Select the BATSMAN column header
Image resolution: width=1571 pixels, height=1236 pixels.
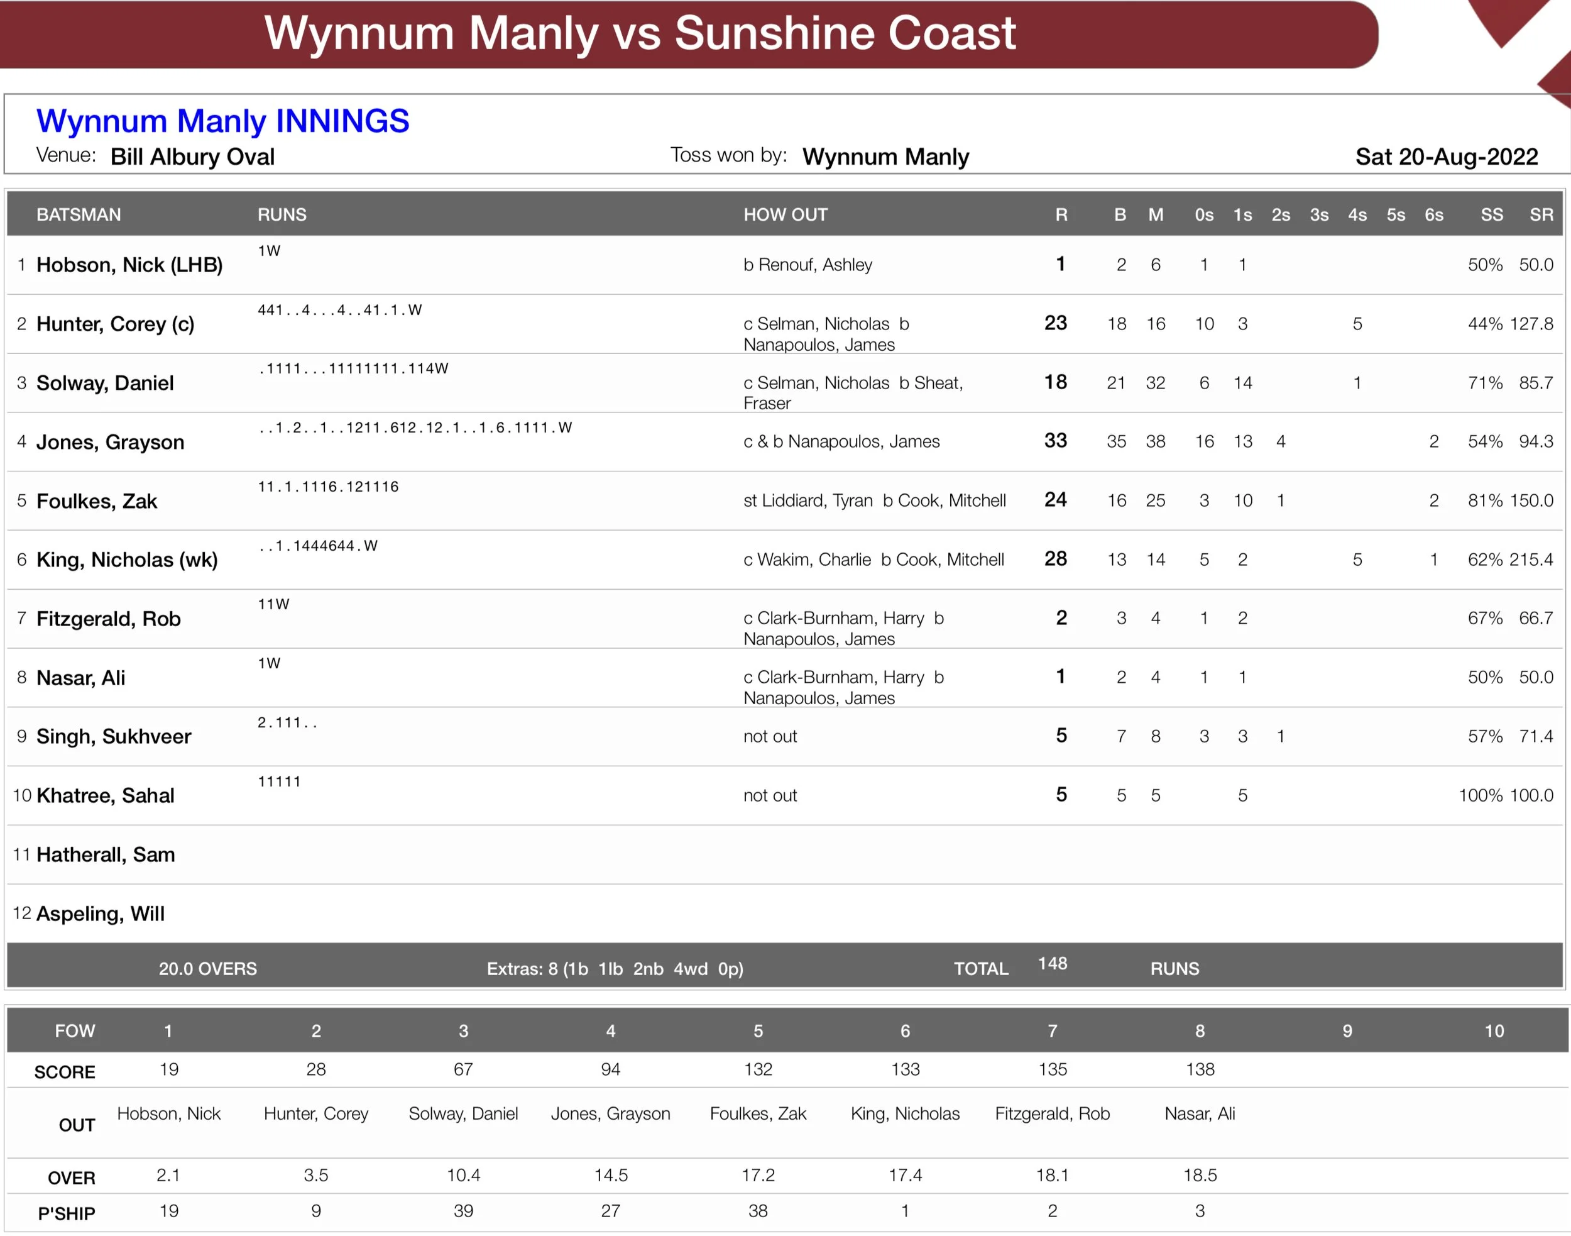pos(78,215)
